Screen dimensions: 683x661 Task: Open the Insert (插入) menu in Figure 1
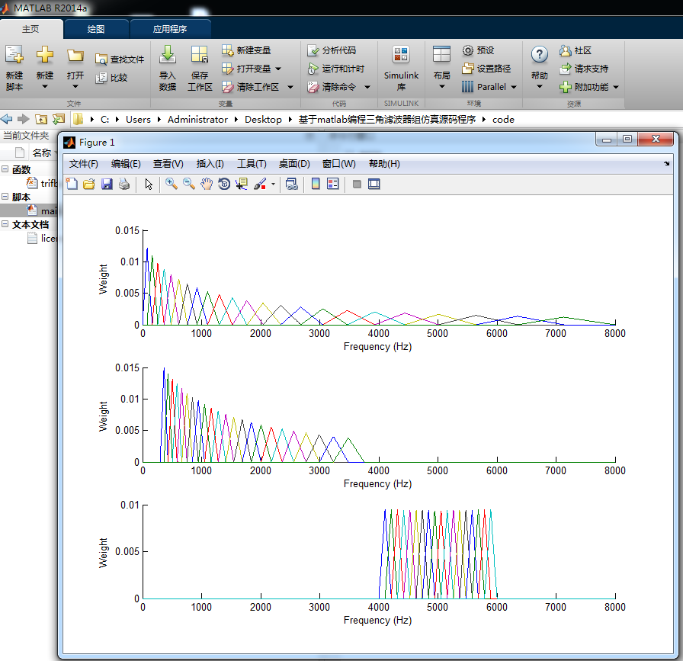click(210, 164)
